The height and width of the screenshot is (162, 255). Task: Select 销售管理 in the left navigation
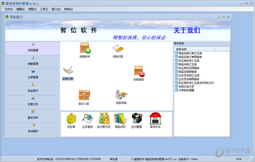click(33, 62)
